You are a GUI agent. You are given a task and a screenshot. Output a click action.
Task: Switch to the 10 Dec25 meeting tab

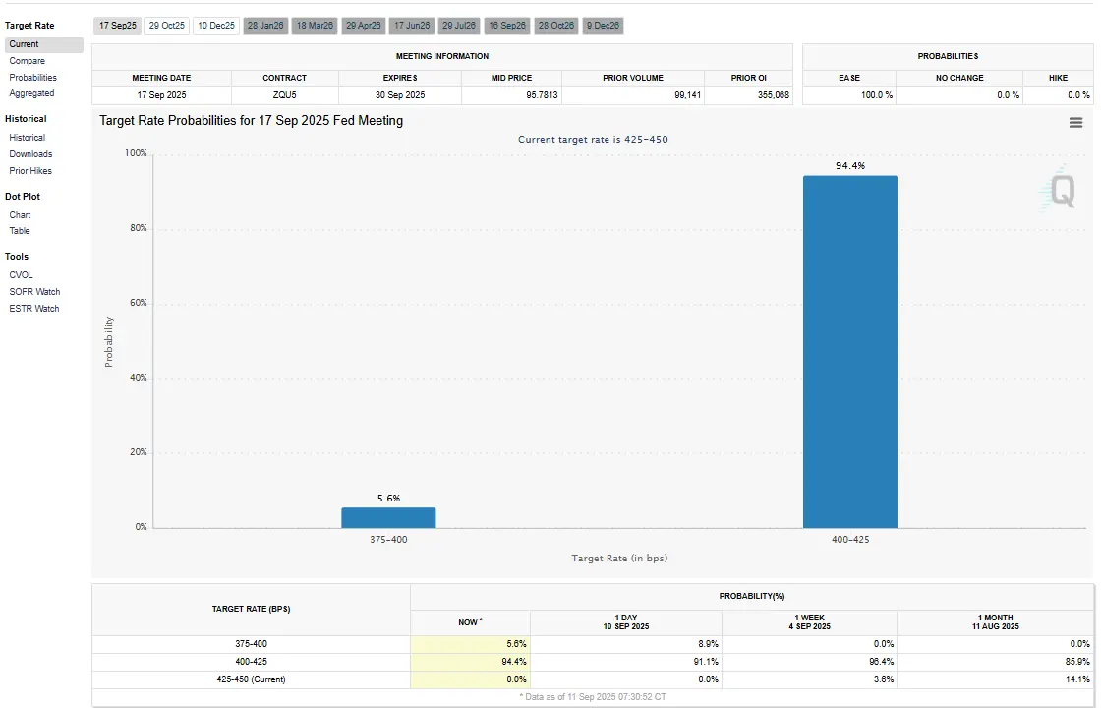[216, 26]
